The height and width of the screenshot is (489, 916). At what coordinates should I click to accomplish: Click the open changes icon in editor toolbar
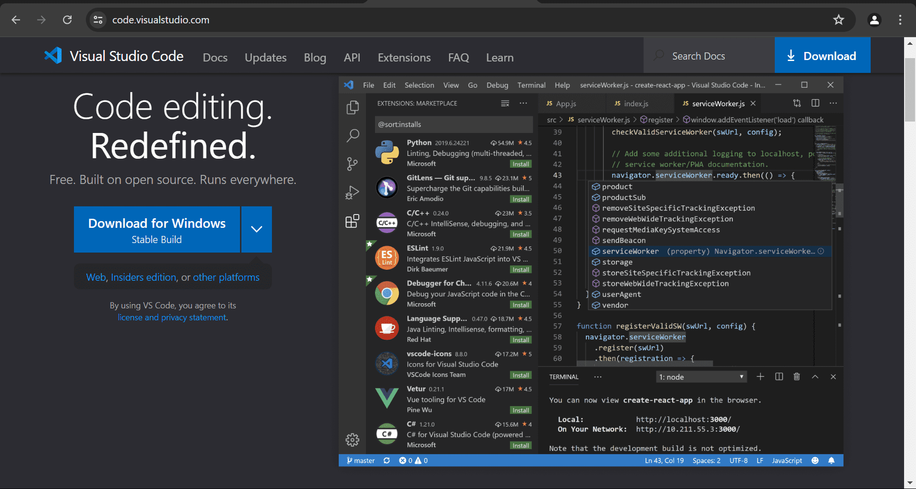point(797,103)
